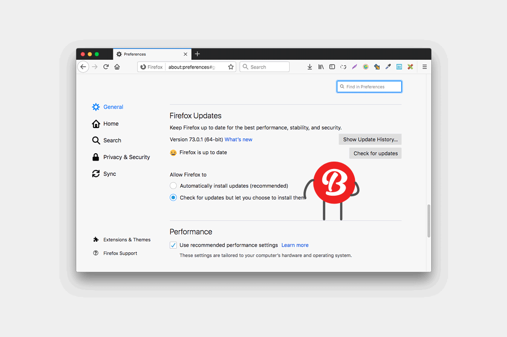Open a new tab with the plus button
This screenshot has height=337, width=507.
point(197,54)
